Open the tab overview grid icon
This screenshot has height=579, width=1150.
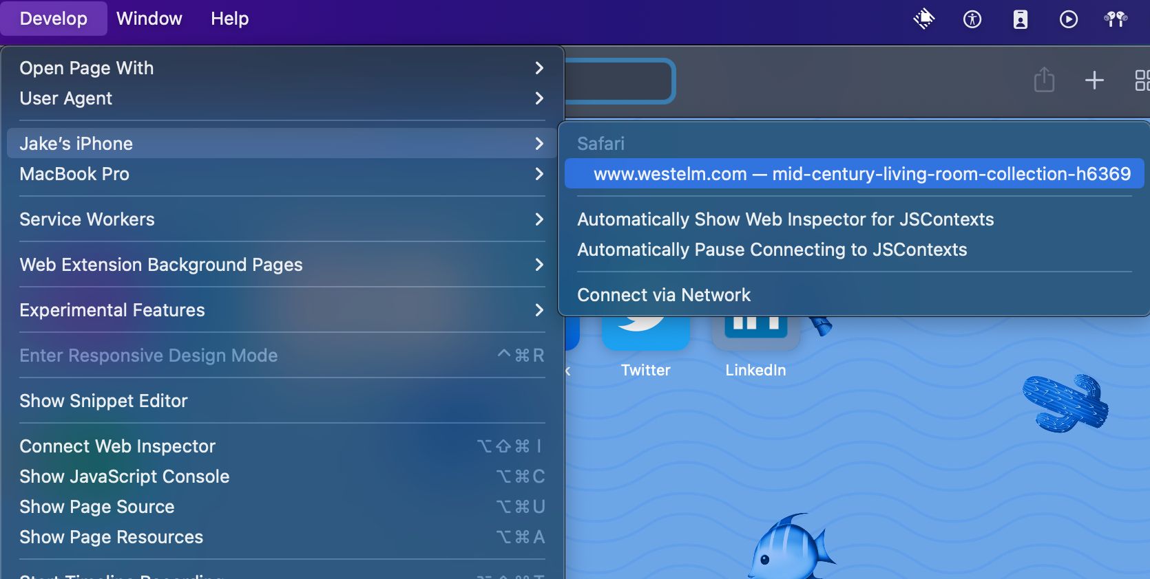click(x=1142, y=80)
